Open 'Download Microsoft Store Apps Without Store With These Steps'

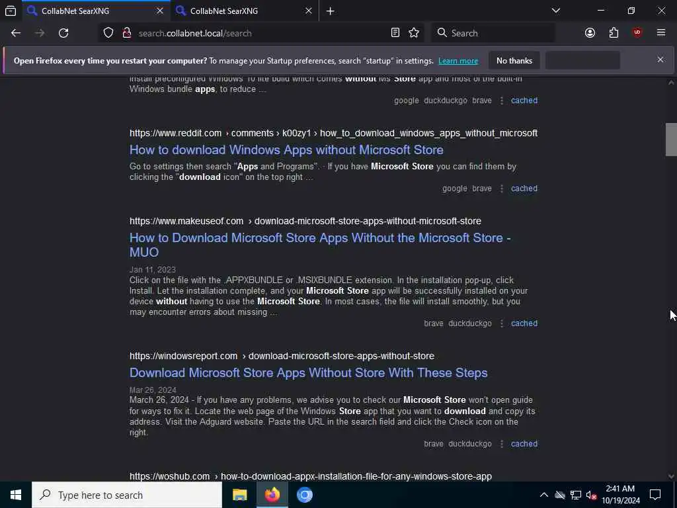(x=308, y=373)
